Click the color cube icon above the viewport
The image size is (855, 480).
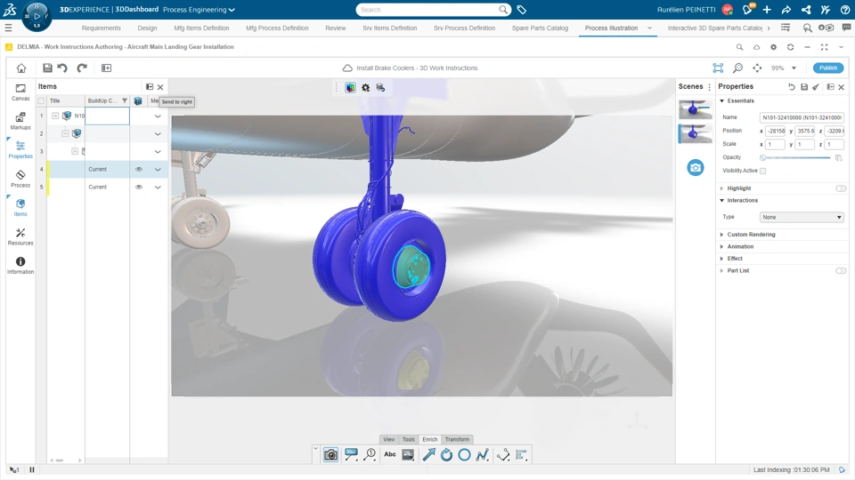point(351,88)
